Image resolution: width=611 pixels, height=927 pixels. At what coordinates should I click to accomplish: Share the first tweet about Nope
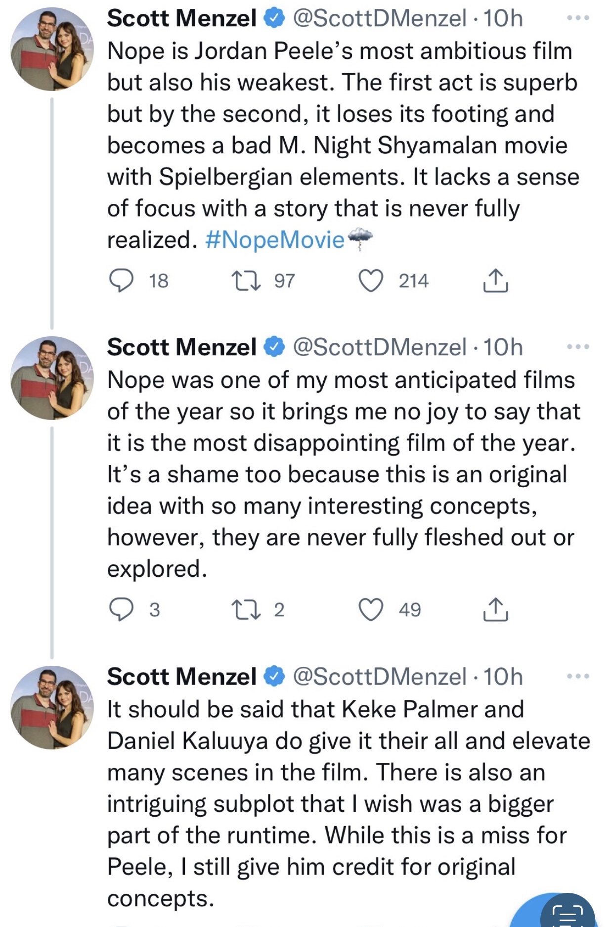coord(495,280)
